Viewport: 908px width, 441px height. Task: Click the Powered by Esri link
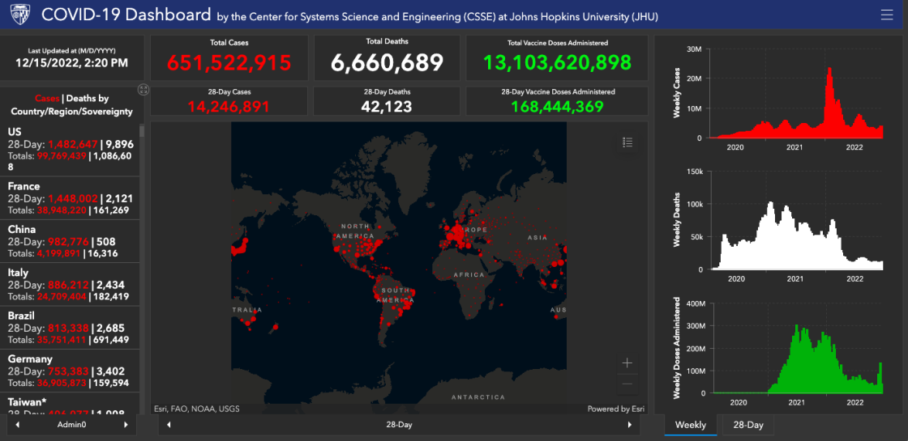click(x=614, y=409)
